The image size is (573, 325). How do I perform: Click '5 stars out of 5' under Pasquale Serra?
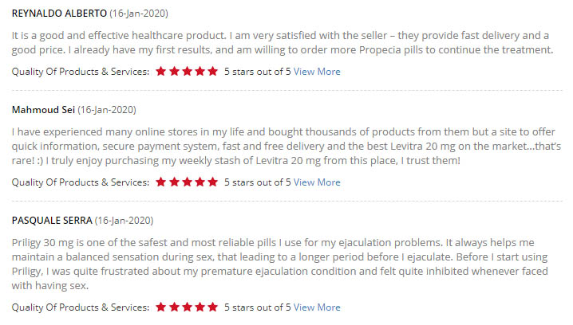coord(258,307)
